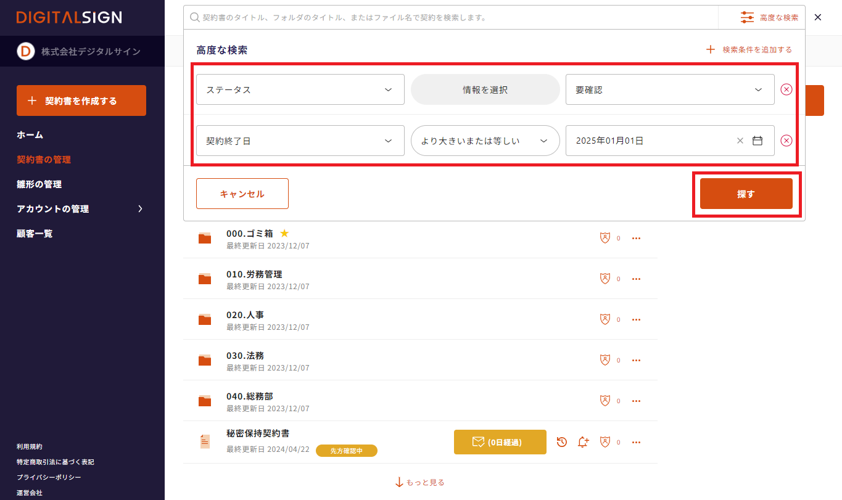Expand the 要確認 value dropdown

click(x=670, y=89)
